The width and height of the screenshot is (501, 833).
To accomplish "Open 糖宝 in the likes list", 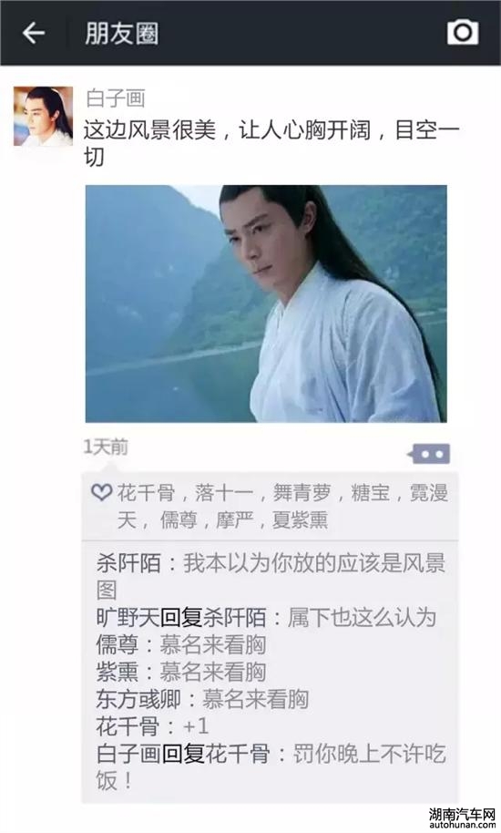I will click(370, 492).
